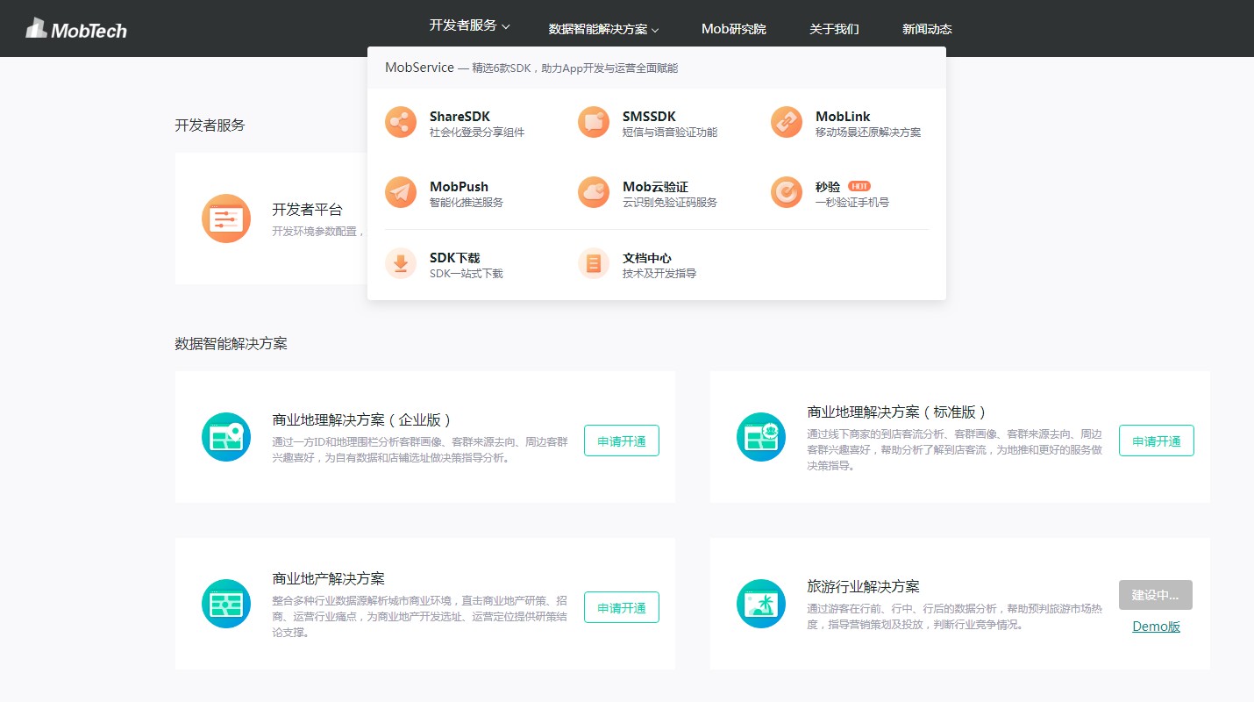The height and width of the screenshot is (702, 1254).
Task: Click the 商业地理解决方案(标准版) icon
Action: click(x=761, y=437)
